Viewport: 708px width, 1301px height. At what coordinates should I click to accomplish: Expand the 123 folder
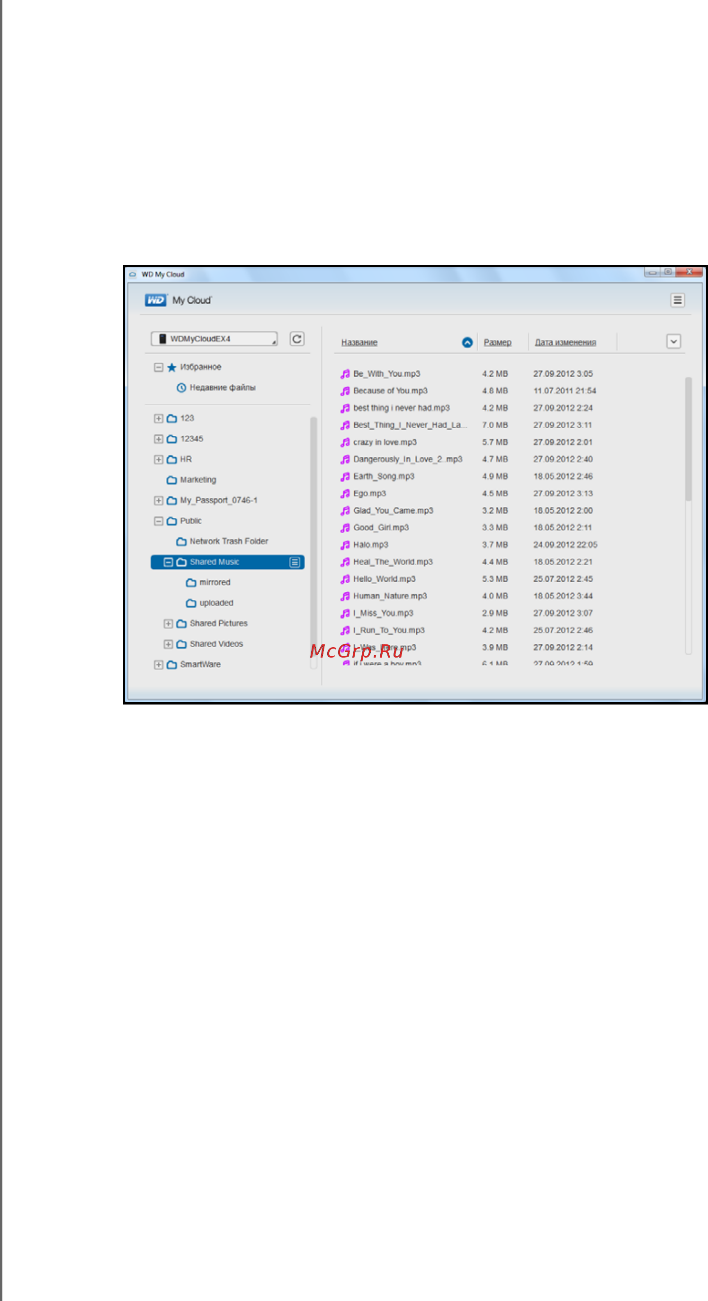(x=158, y=418)
